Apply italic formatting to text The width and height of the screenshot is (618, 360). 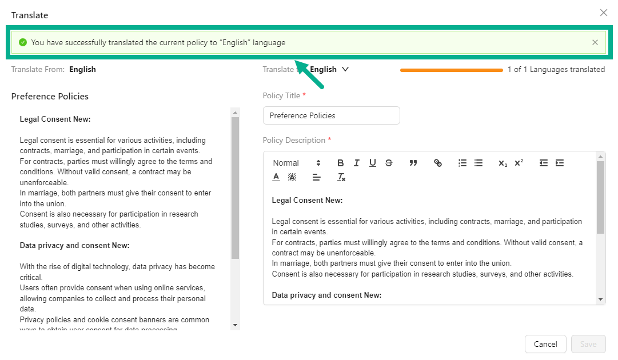[x=357, y=163]
